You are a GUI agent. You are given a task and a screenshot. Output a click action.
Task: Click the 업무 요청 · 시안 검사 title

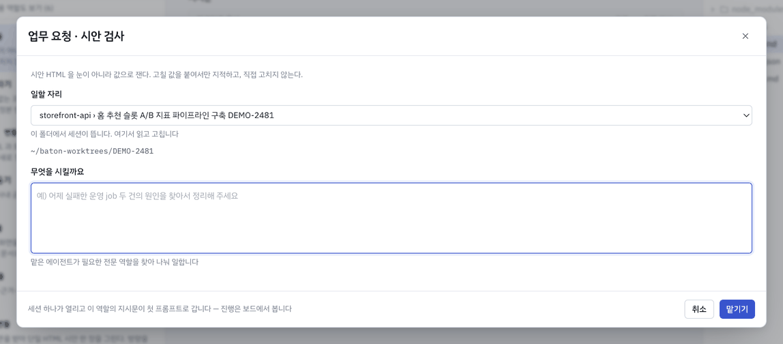point(76,36)
